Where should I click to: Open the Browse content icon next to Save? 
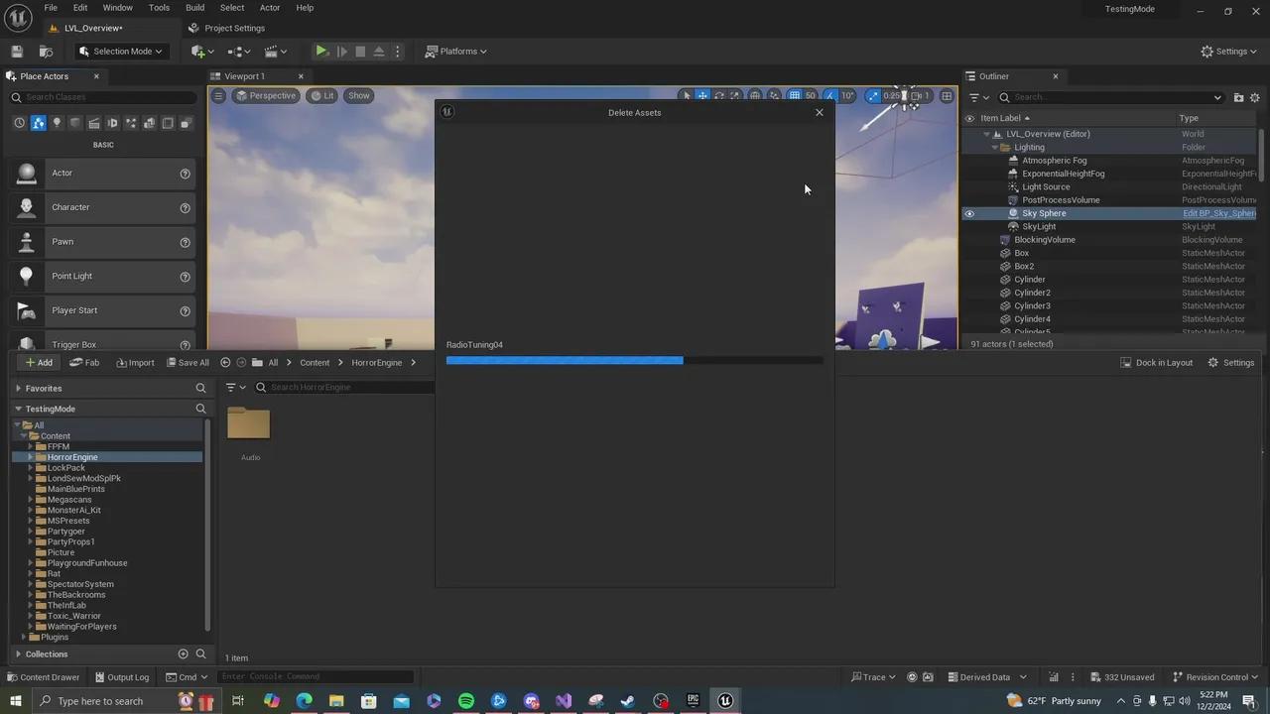46,52
